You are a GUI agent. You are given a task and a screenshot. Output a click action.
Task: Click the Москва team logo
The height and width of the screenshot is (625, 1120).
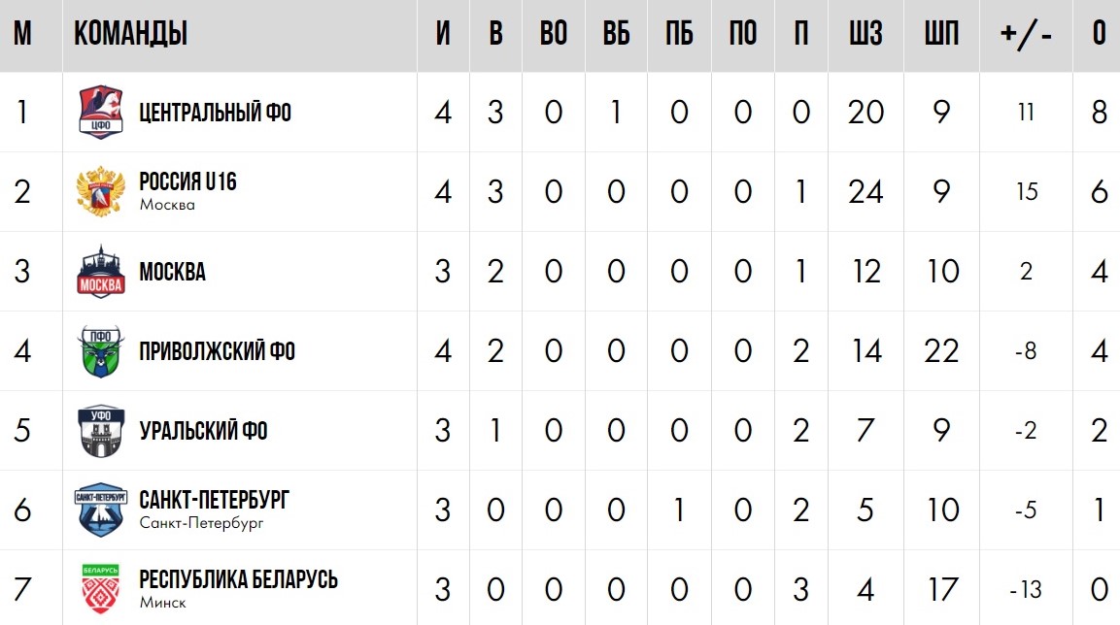click(x=101, y=272)
